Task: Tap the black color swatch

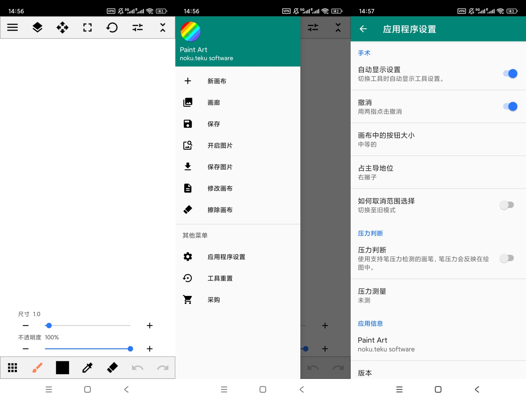Action: pyautogui.click(x=63, y=367)
